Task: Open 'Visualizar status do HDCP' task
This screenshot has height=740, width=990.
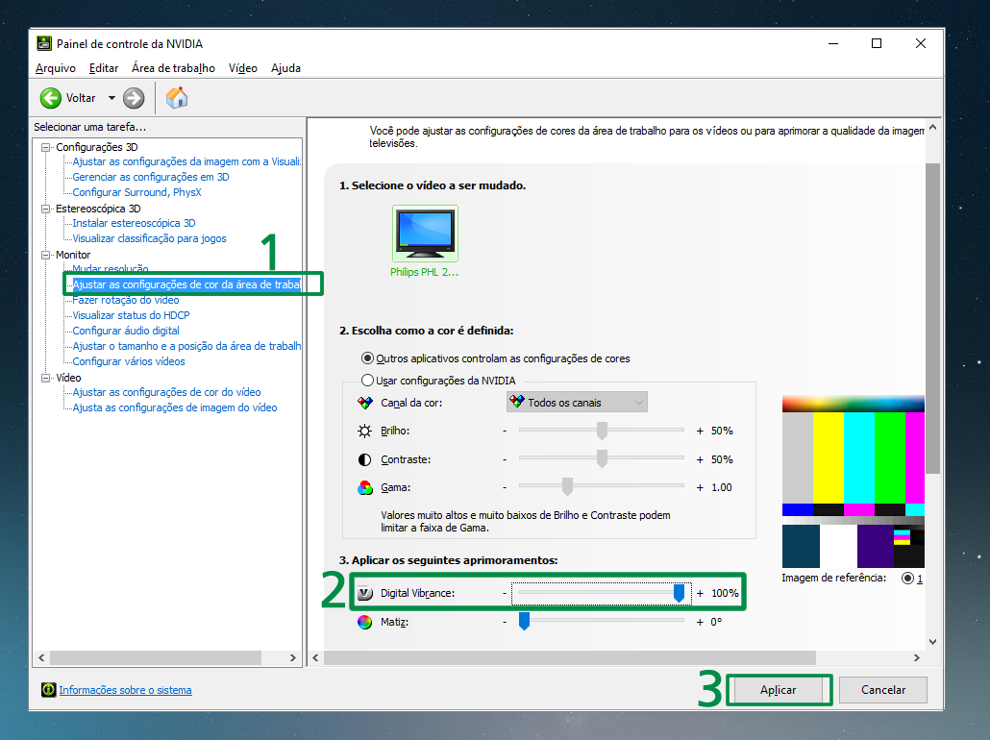Action: point(131,315)
